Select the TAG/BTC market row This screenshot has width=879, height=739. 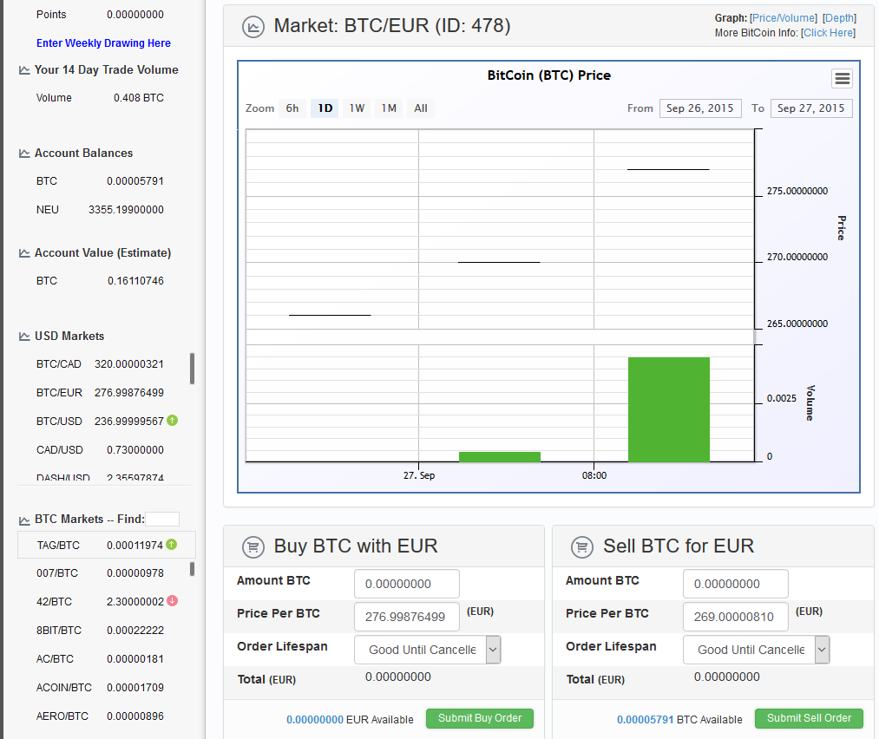click(x=107, y=546)
